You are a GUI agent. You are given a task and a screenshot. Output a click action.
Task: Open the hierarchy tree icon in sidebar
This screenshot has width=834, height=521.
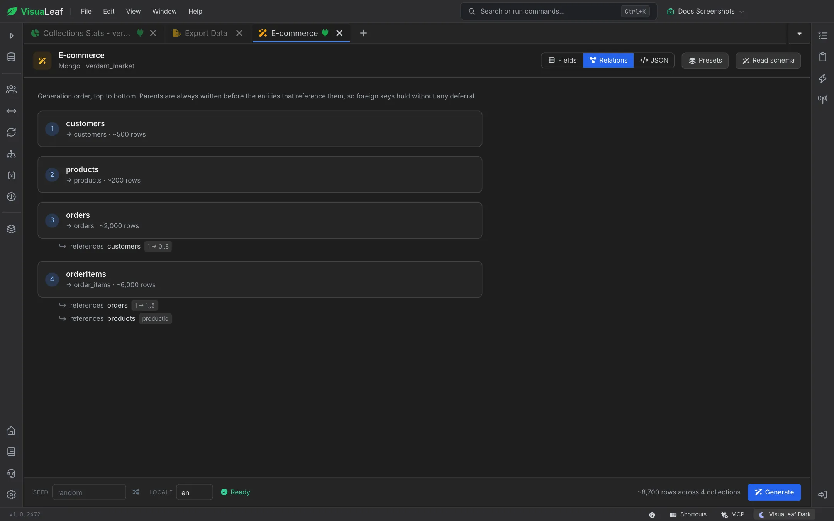point(11,154)
